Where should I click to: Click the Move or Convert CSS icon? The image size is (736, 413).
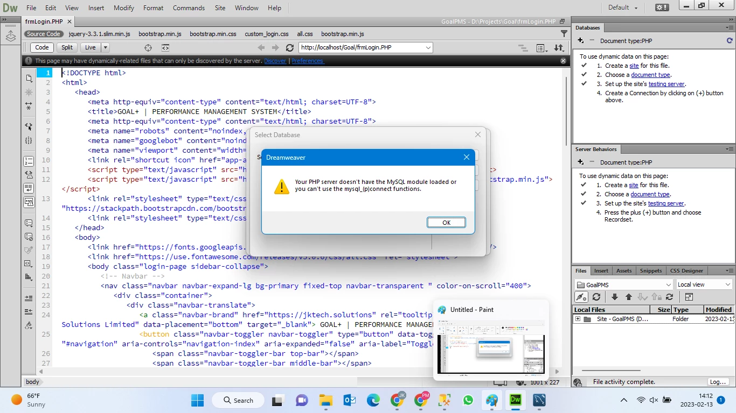coord(29,277)
